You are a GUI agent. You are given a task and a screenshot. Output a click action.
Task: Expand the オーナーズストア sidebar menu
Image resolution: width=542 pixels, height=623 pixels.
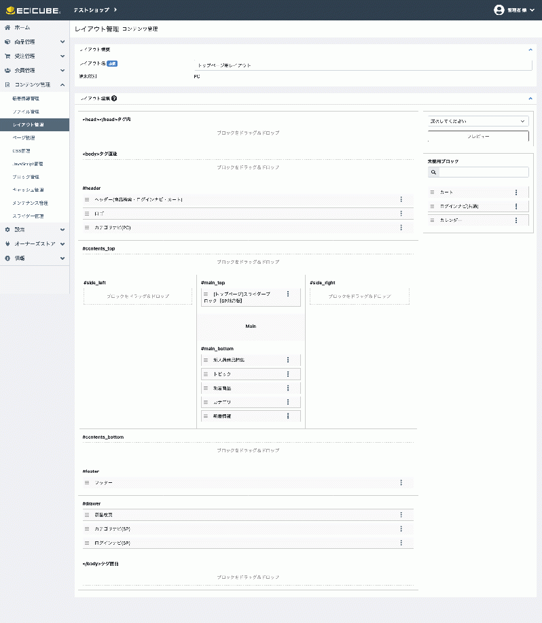point(35,244)
